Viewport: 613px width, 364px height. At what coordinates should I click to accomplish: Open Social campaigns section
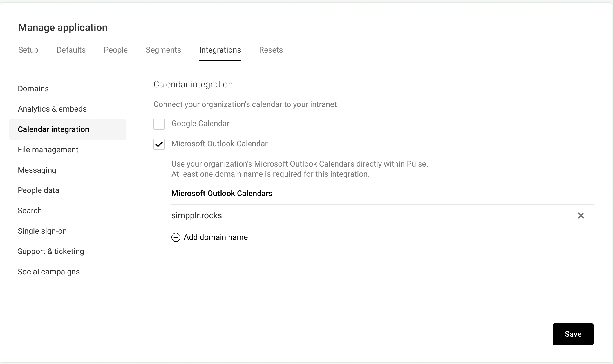pyautogui.click(x=68, y=272)
